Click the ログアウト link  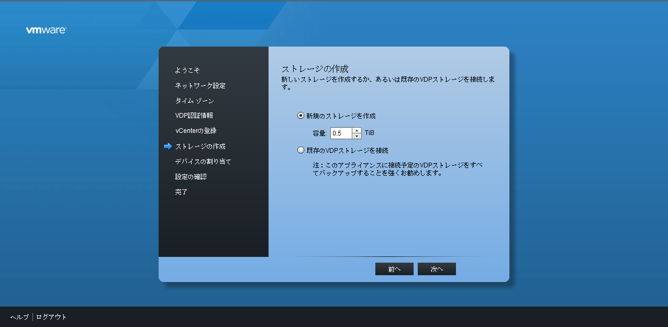point(51,317)
